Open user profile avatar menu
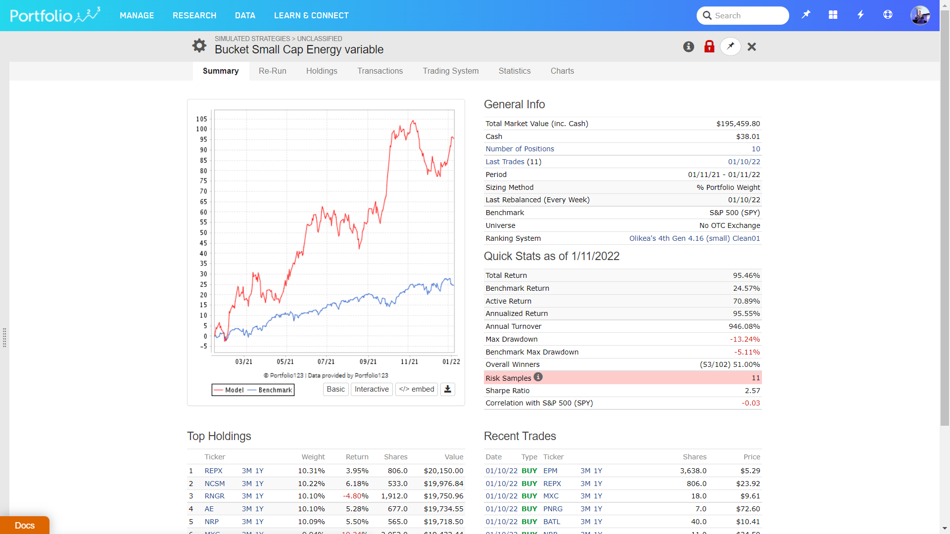 pos(920,15)
